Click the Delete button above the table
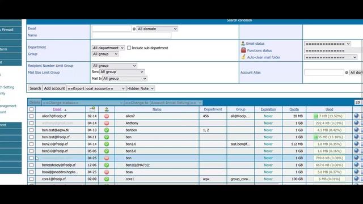363x204 pixels. 35,103
